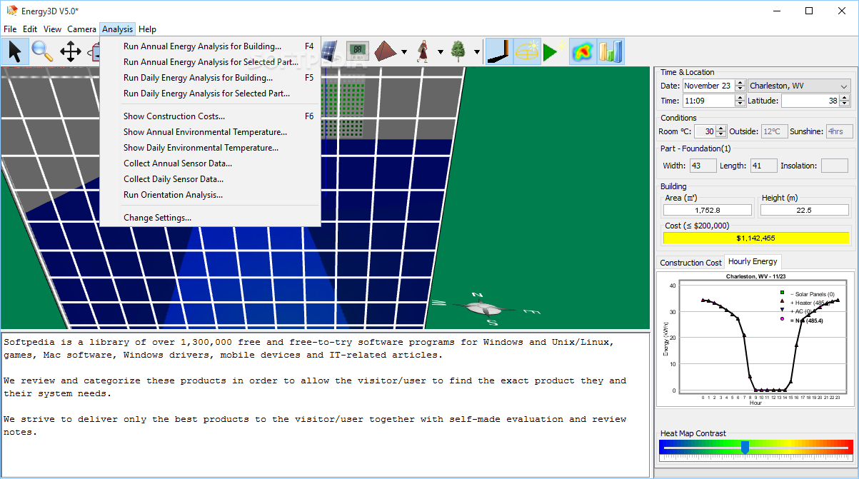Select Collect Daily Sensor Data
The height and width of the screenshot is (479, 859).
pyautogui.click(x=210, y=179)
